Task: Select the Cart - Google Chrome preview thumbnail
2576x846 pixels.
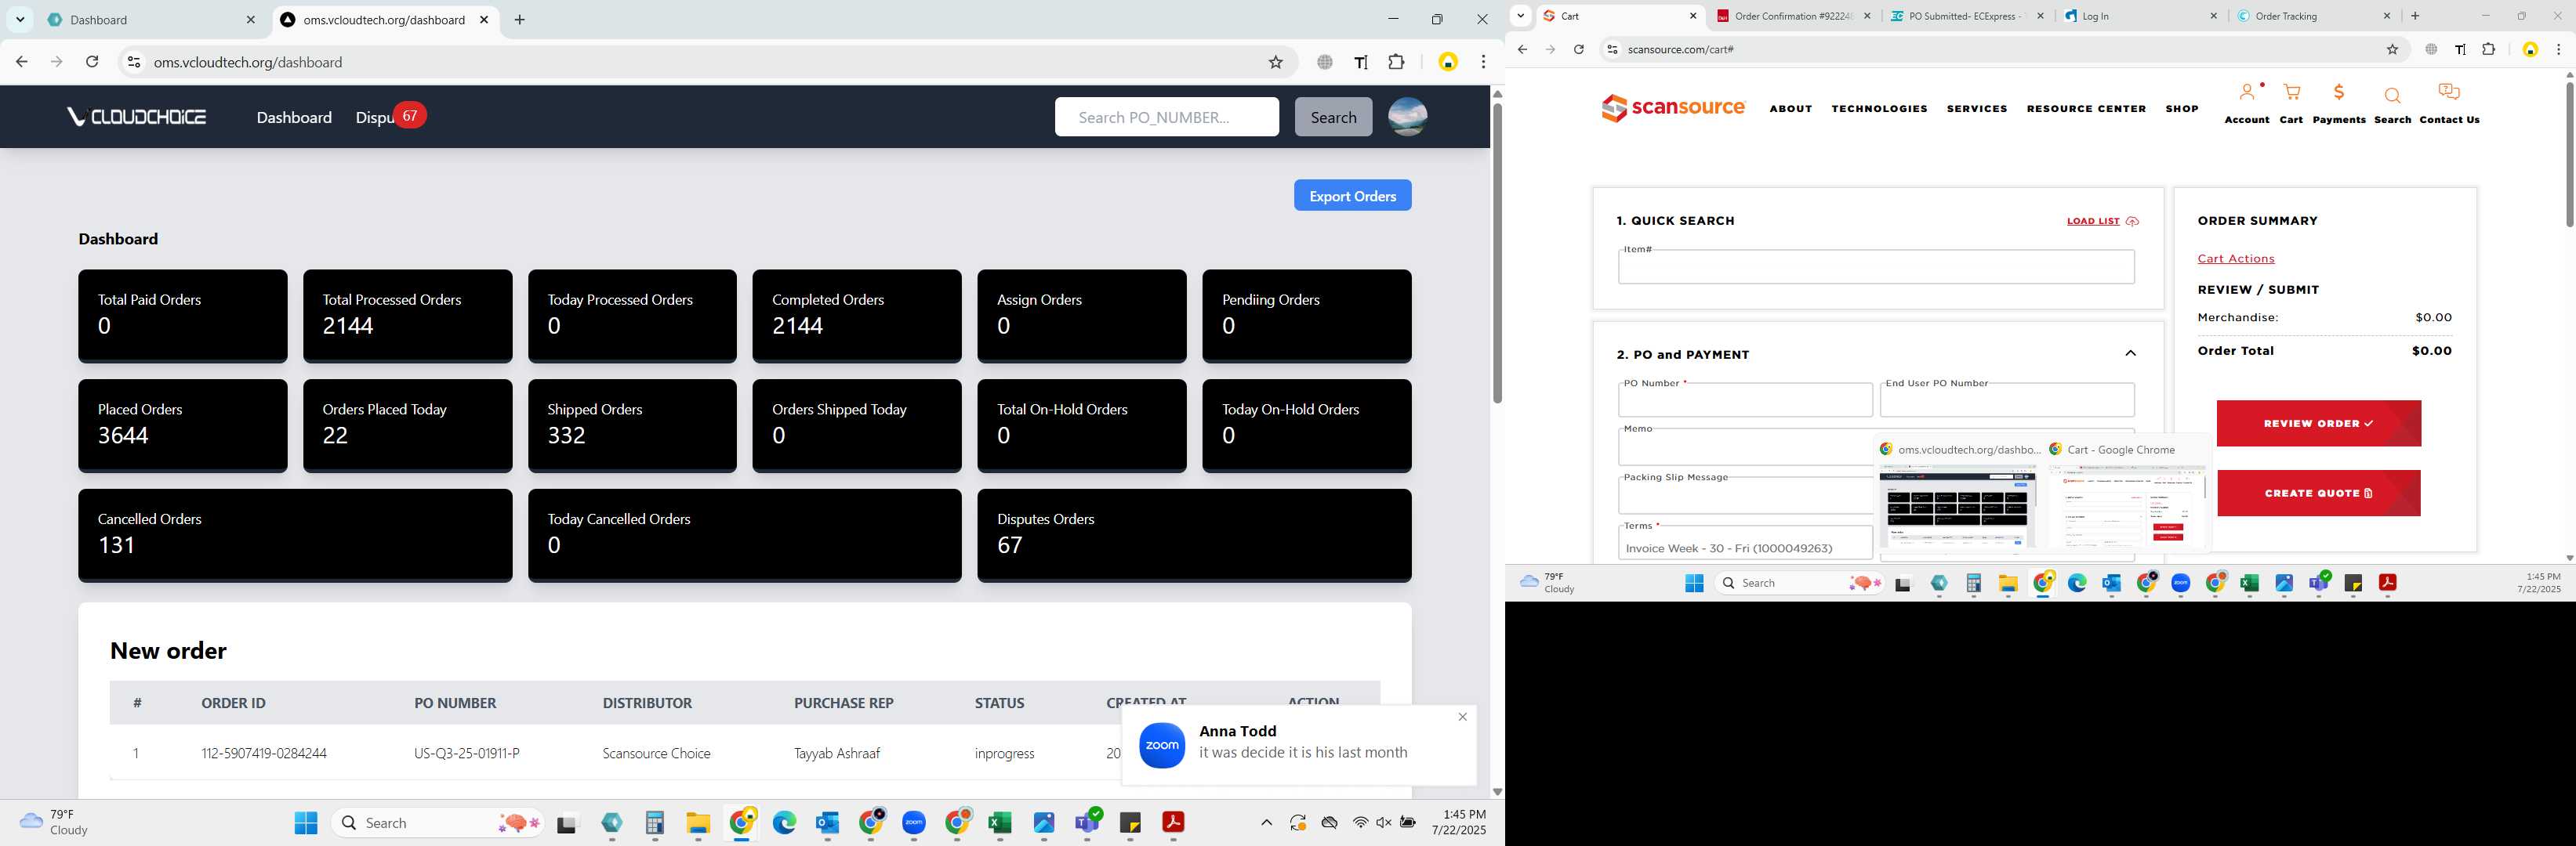Action: [2126, 506]
